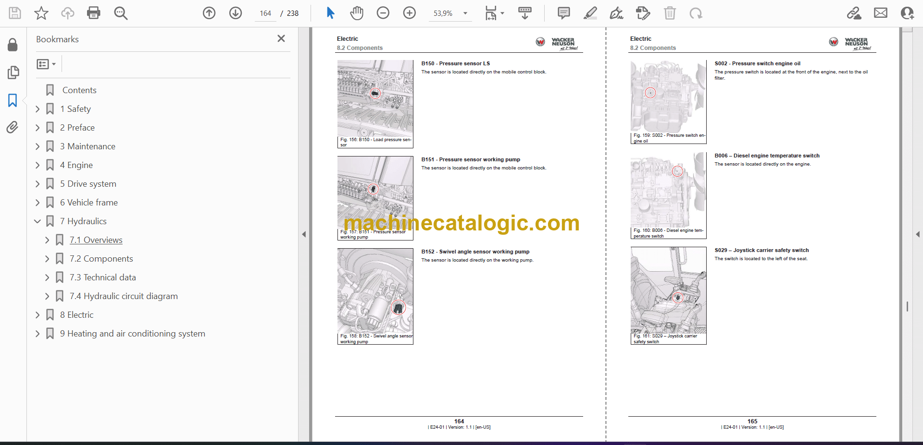Open the zoom level dropdown

pyautogui.click(x=465, y=13)
